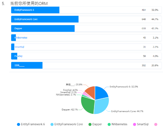The width and height of the screenshot is (168, 132).
Task: Click the 2.1% value in SmartSql row
Action: (x=155, y=47)
